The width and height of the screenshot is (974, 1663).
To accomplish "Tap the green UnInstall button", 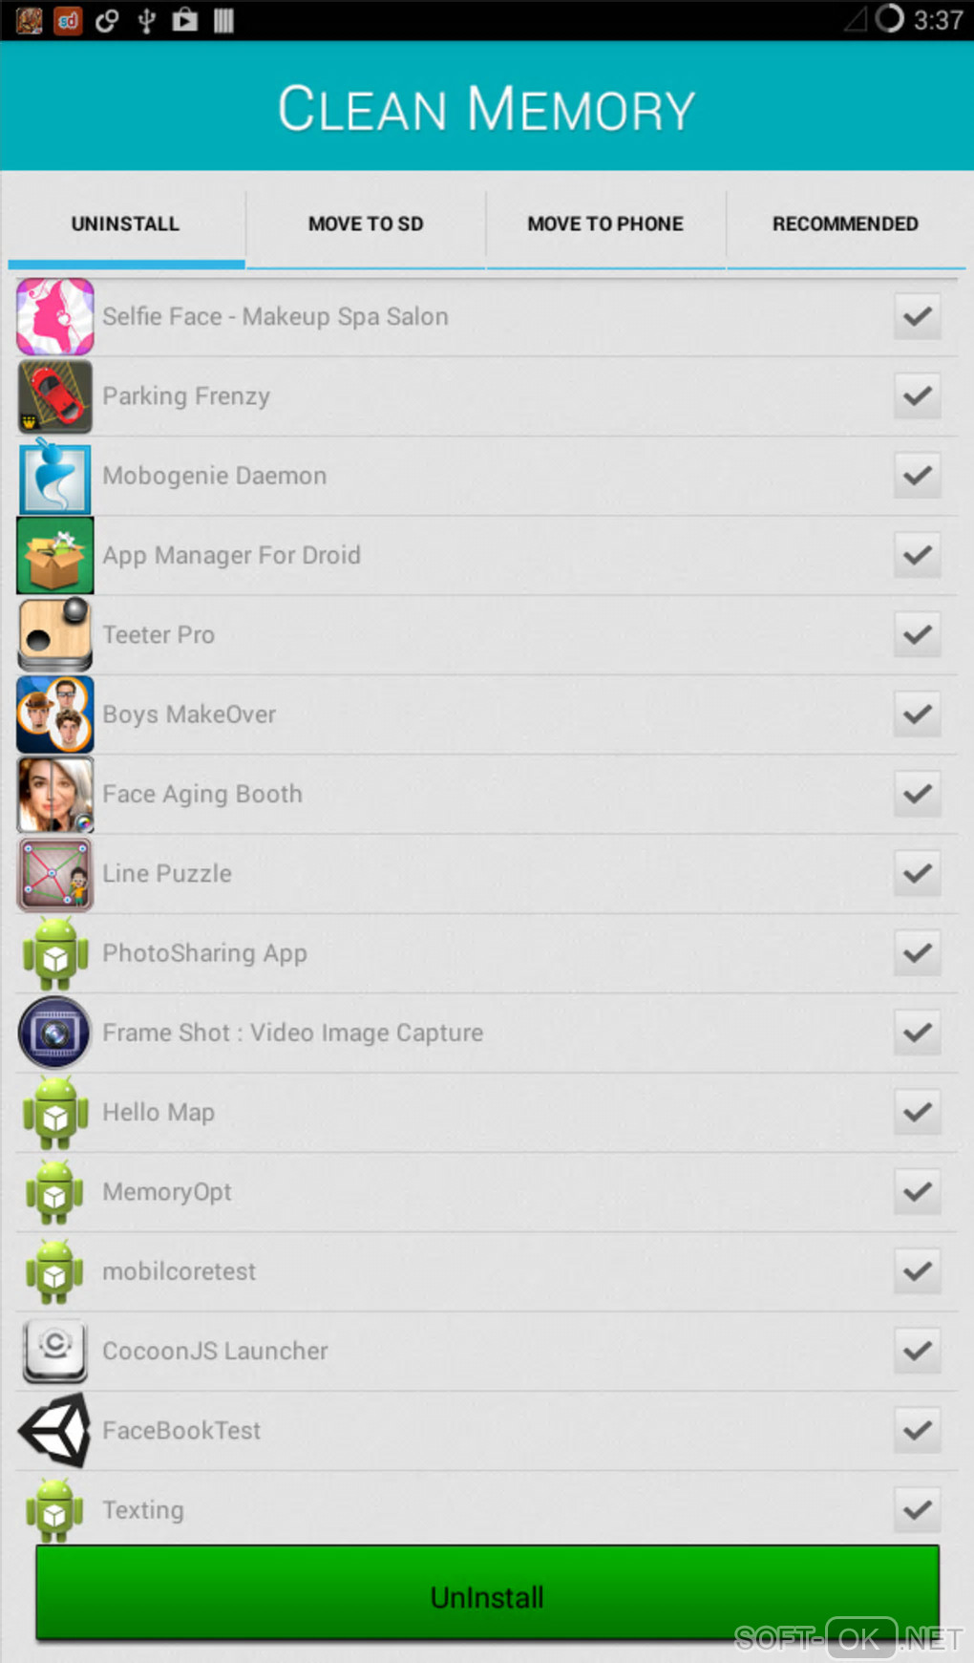I will click(487, 1595).
